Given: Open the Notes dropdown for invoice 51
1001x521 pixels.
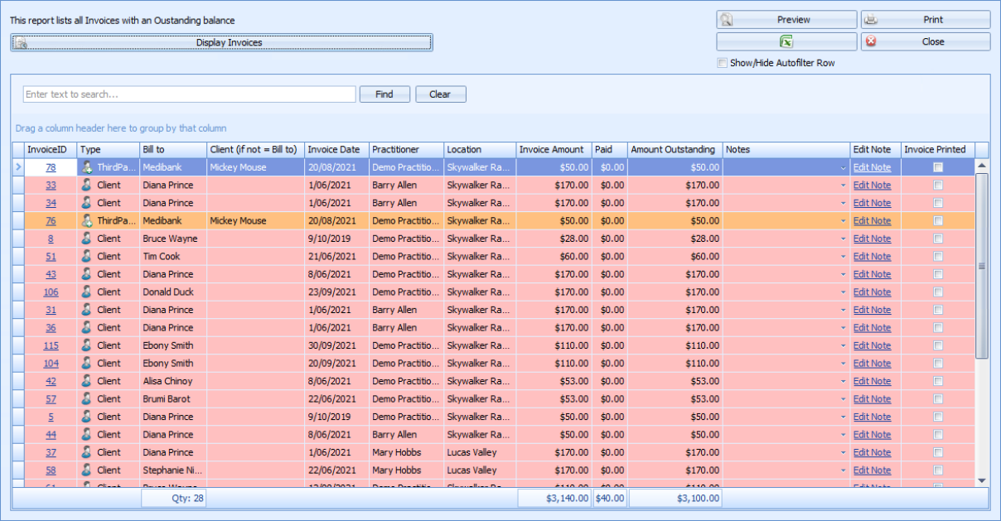Looking at the screenshot, I should click(x=844, y=256).
